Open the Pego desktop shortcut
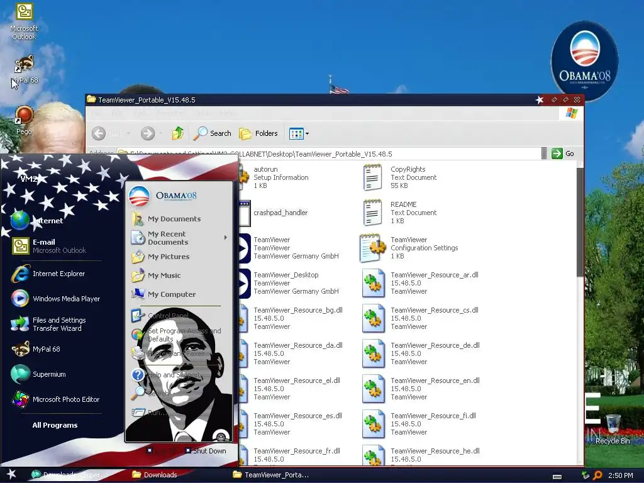The image size is (644, 483). coord(24,120)
